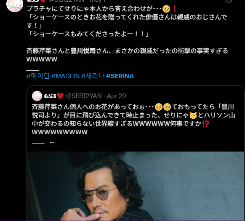Open the man with sunglasses photo
Image resolution: width=245 pixels, height=221 pixels.
point(135,186)
